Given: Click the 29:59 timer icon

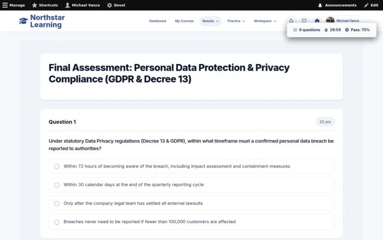Looking at the screenshot, I should click(326, 30).
